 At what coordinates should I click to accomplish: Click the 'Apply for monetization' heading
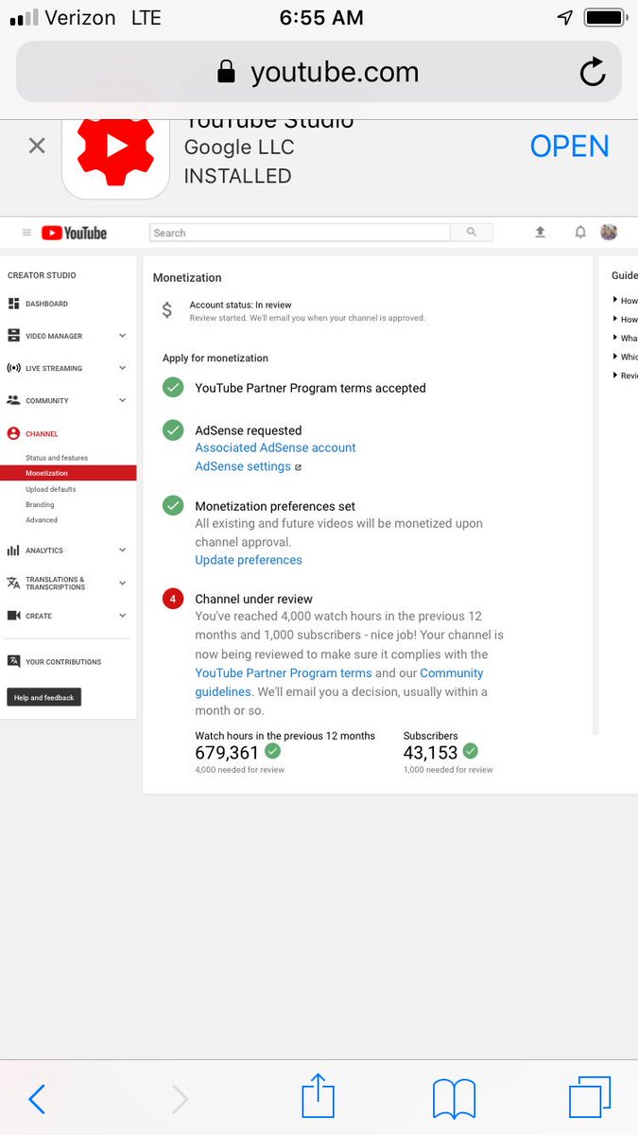(x=216, y=358)
